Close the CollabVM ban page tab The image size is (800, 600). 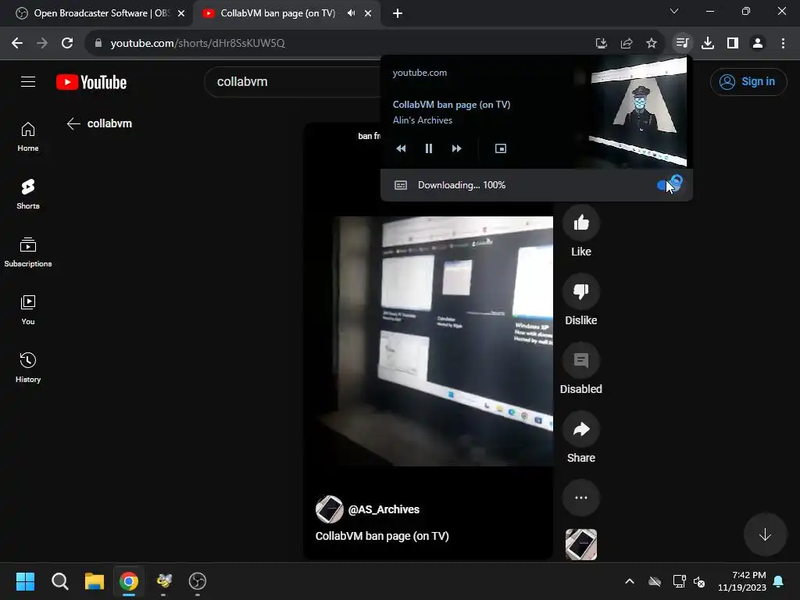tap(368, 13)
